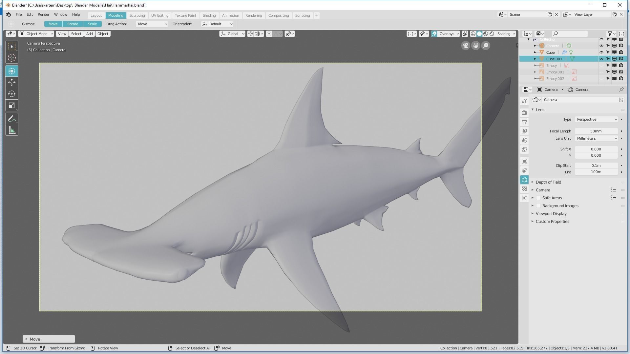The height and width of the screenshot is (354, 630).
Task: Open the Output properties tab
Action: point(524,122)
